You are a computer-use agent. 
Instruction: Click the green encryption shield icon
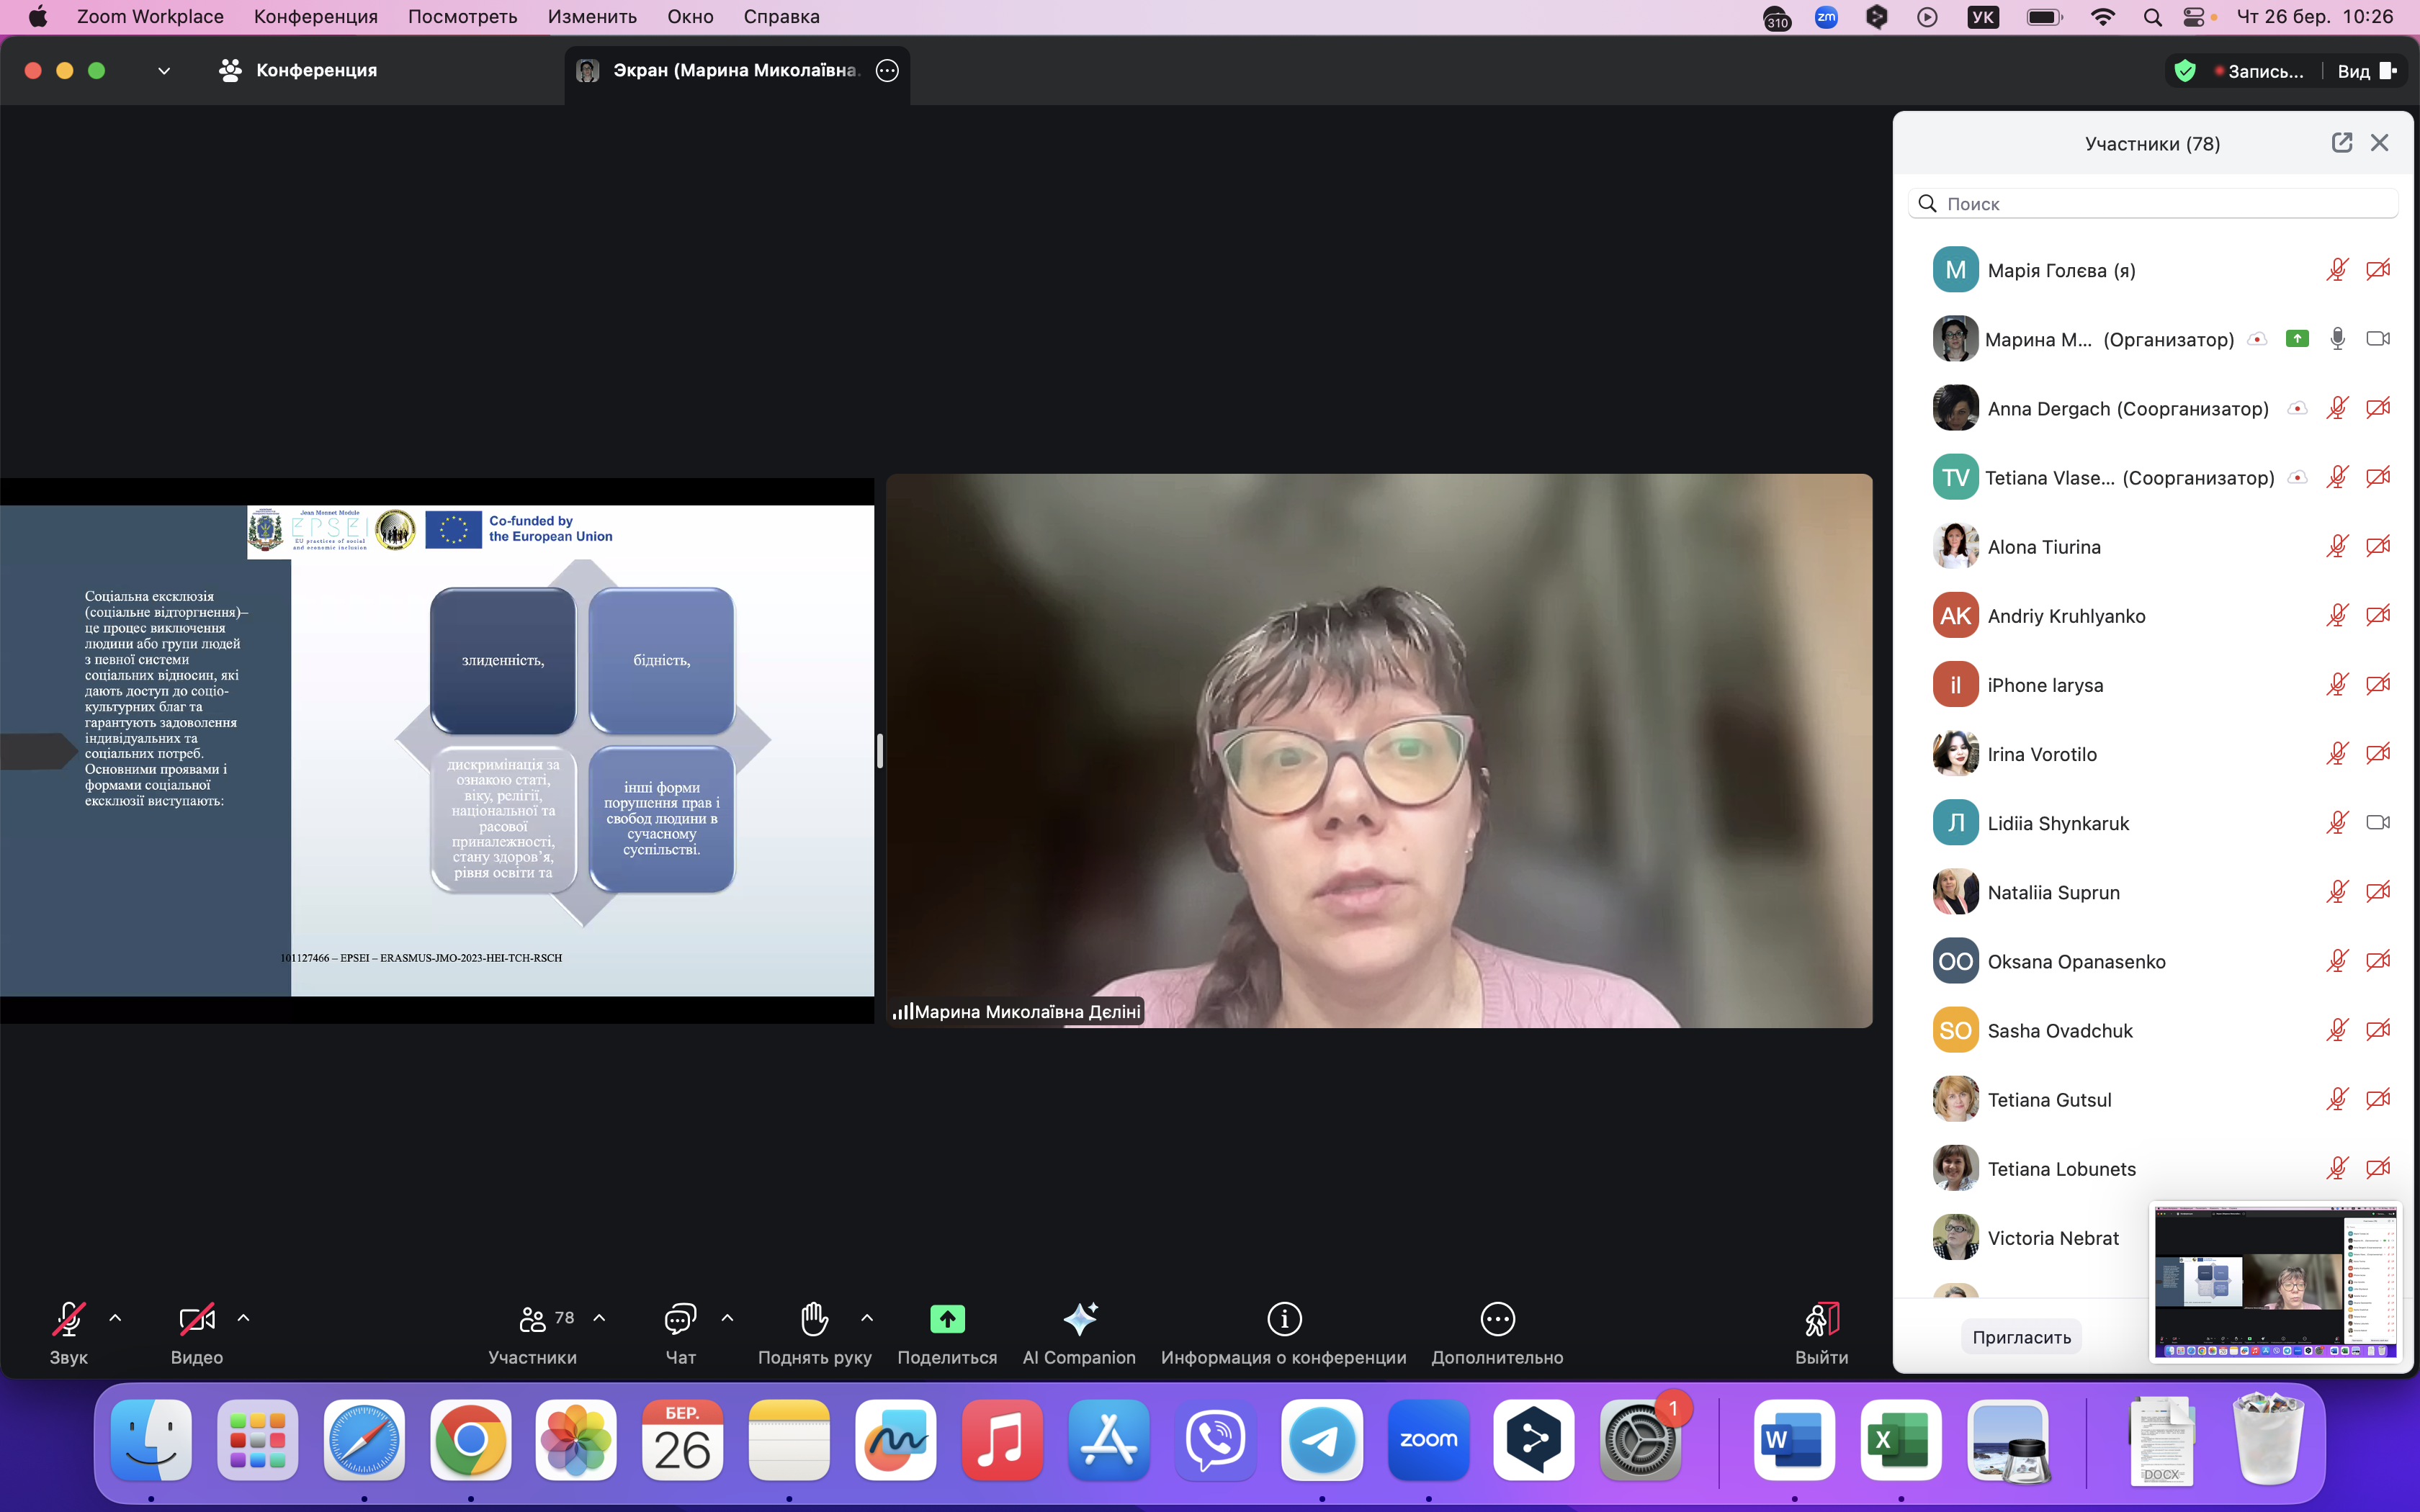[x=2184, y=71]
